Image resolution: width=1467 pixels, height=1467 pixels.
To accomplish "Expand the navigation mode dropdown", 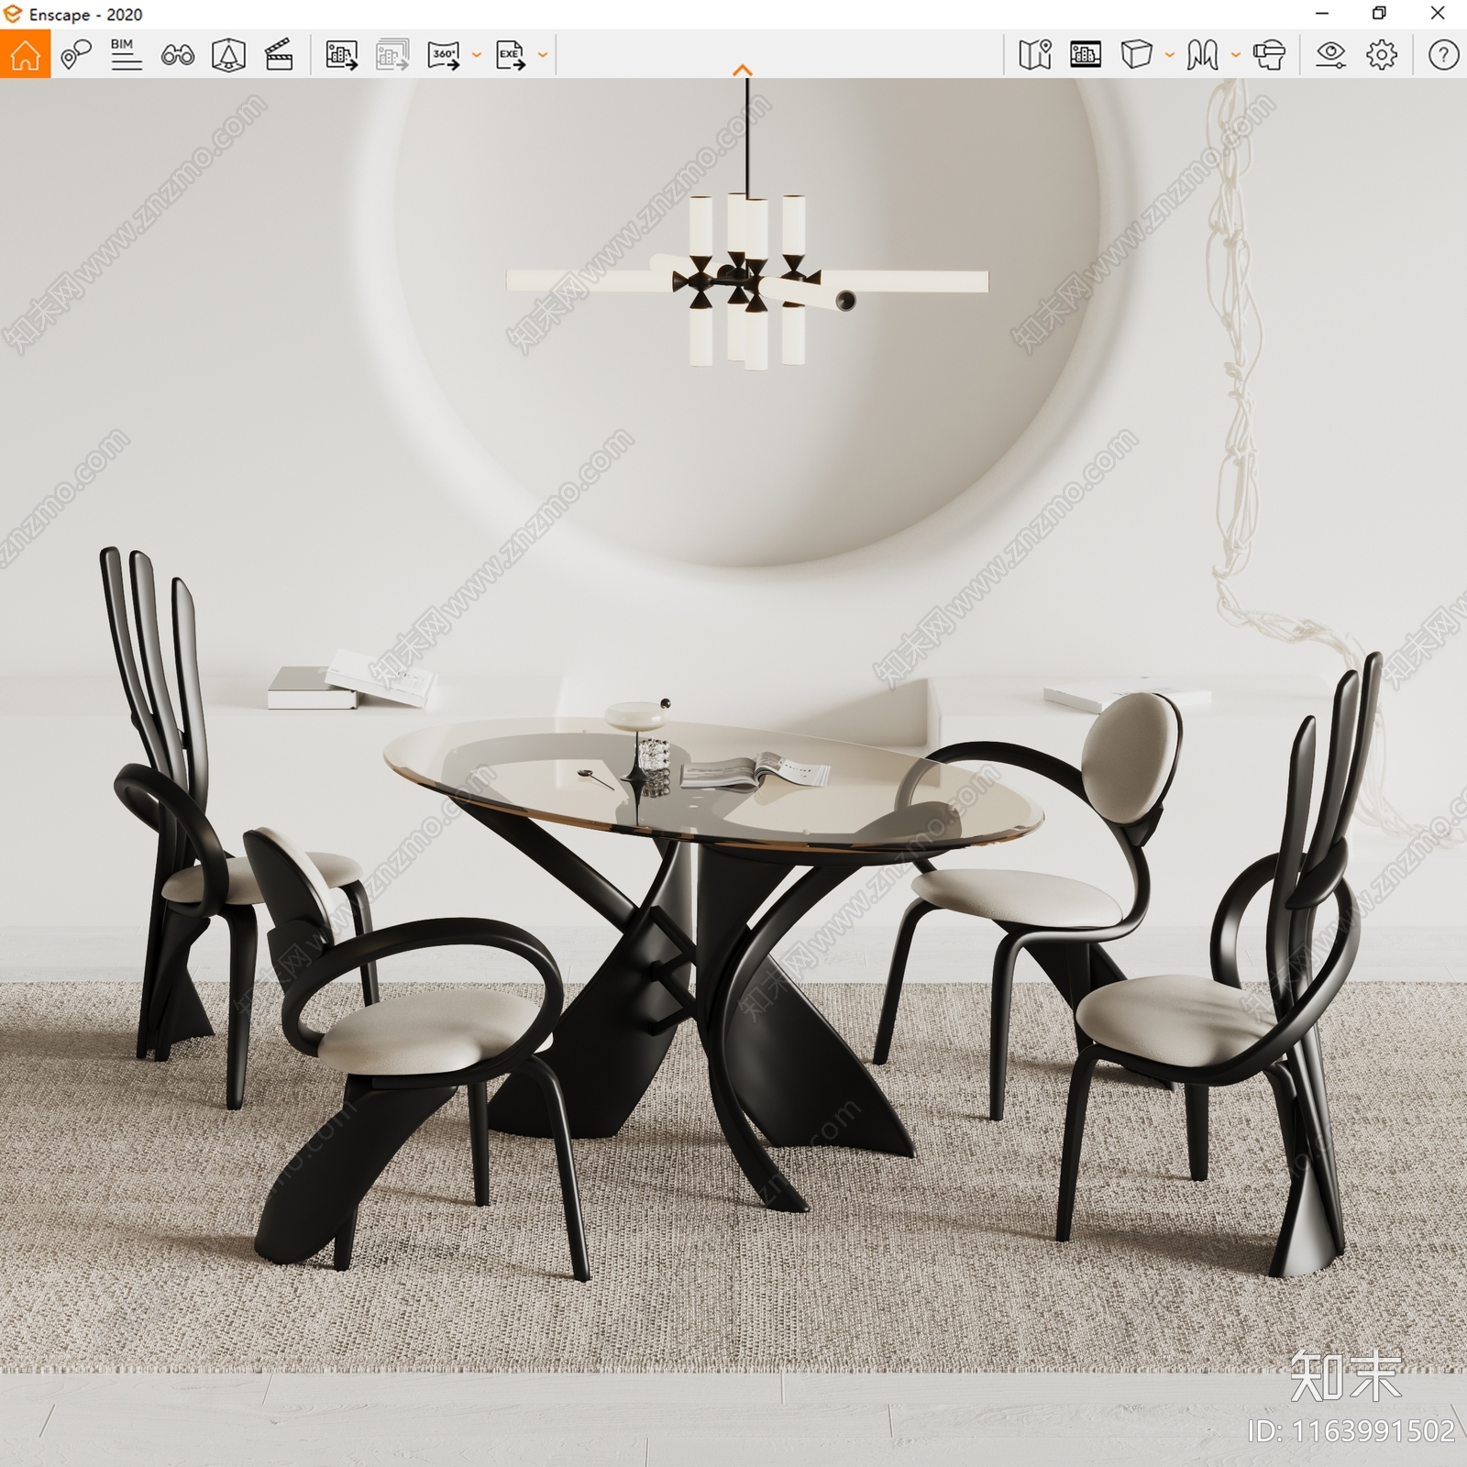I will tap(1236, 55).
